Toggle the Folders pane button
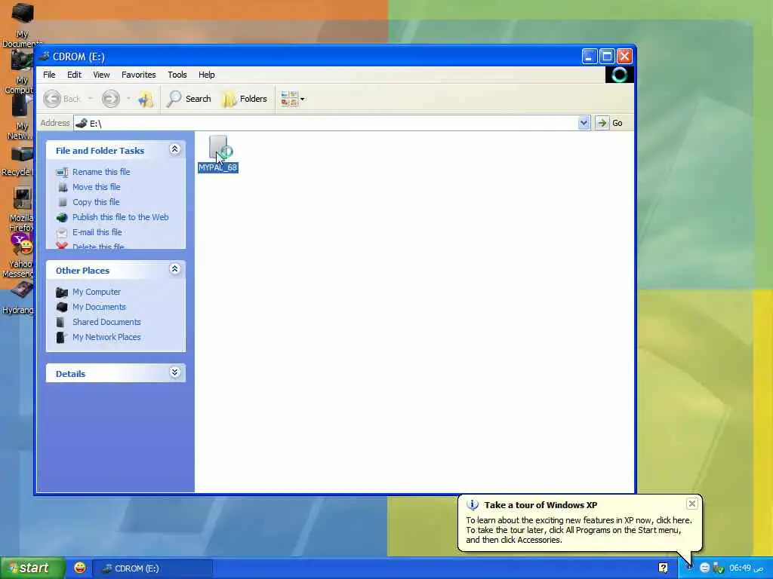 245,99
